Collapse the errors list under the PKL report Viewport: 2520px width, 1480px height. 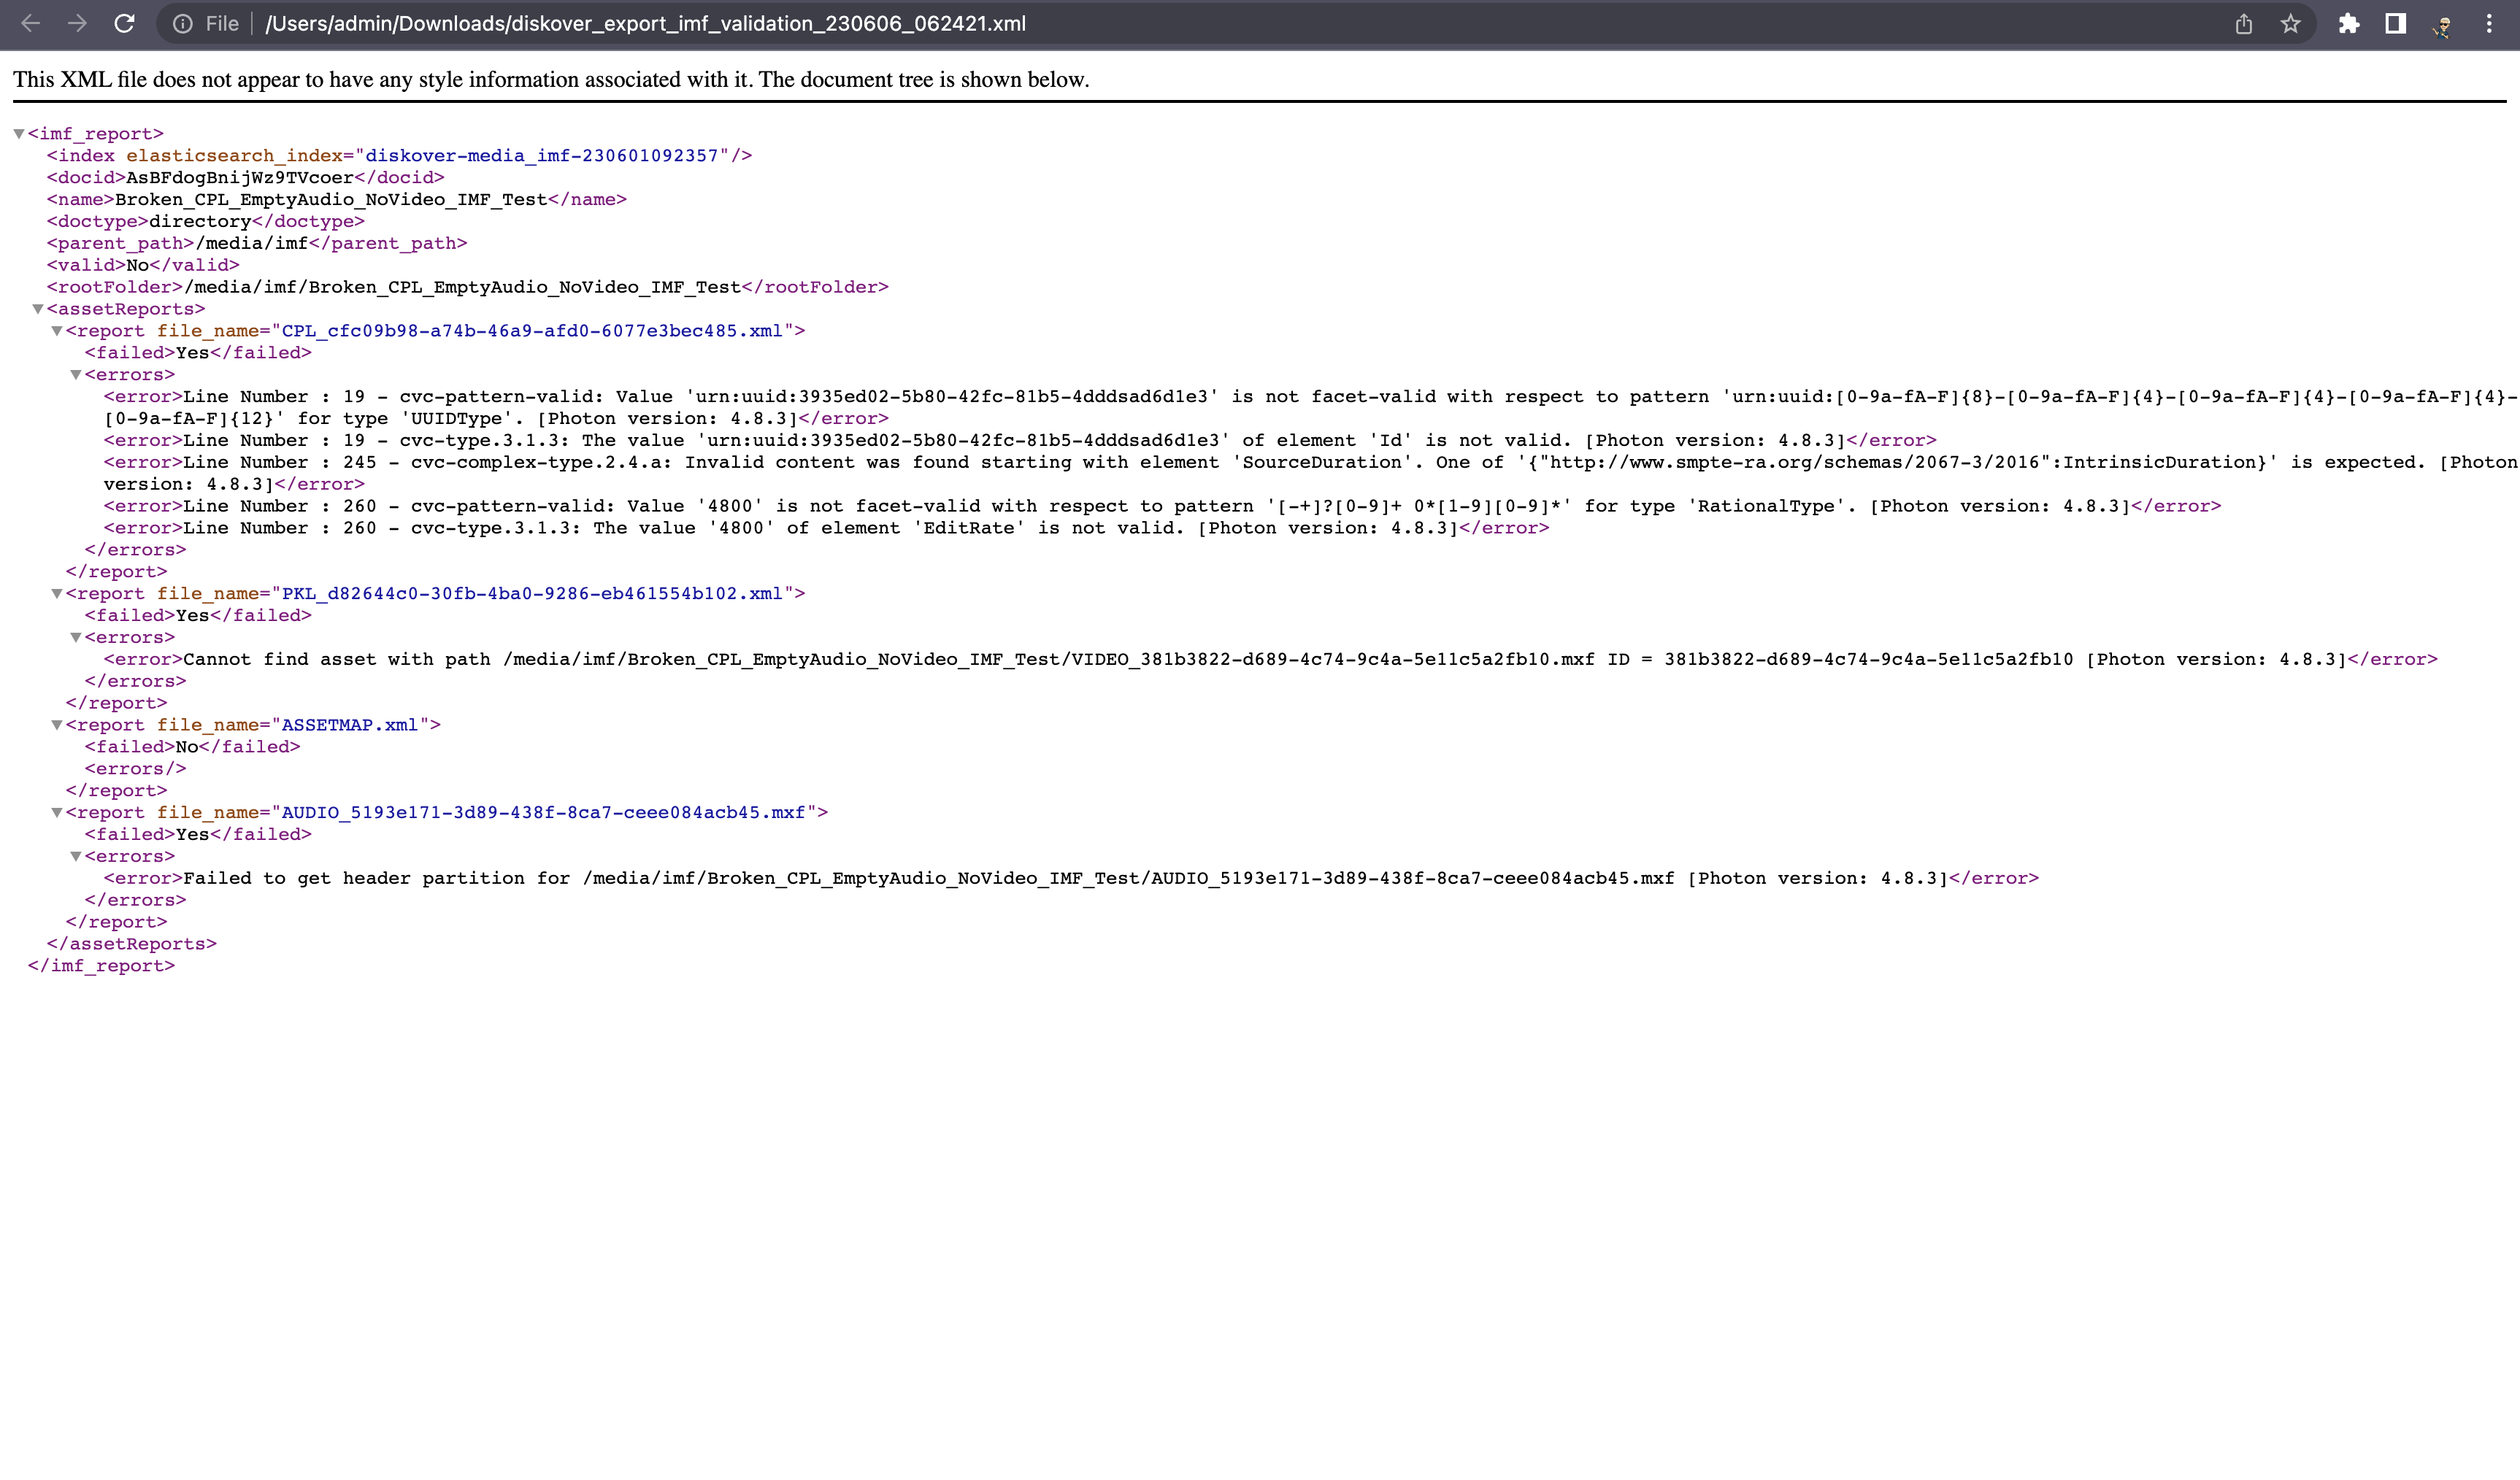point(76,637)
